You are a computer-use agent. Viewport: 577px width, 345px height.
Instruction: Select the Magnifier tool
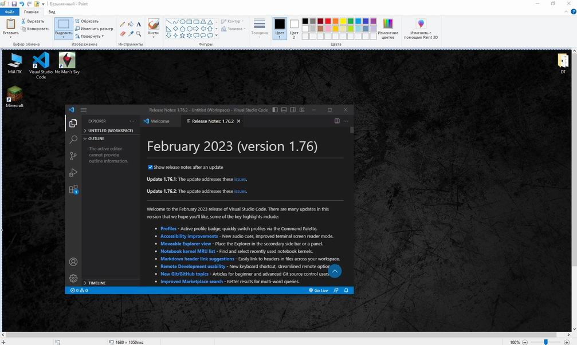point(139,34)
